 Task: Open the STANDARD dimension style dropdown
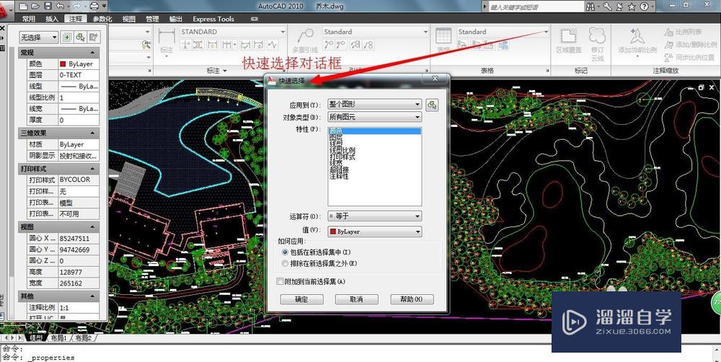233,32
